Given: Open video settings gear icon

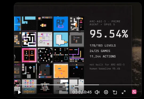Looking at the screenshot, I should click(x=106, y=92).
